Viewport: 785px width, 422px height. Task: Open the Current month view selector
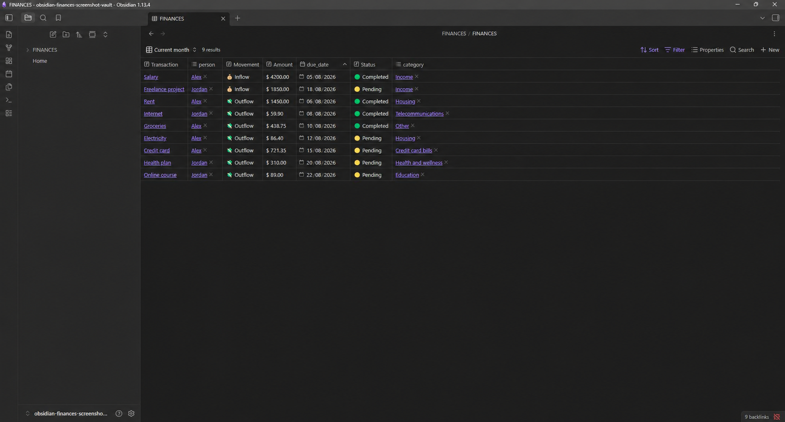pos(171,50)
